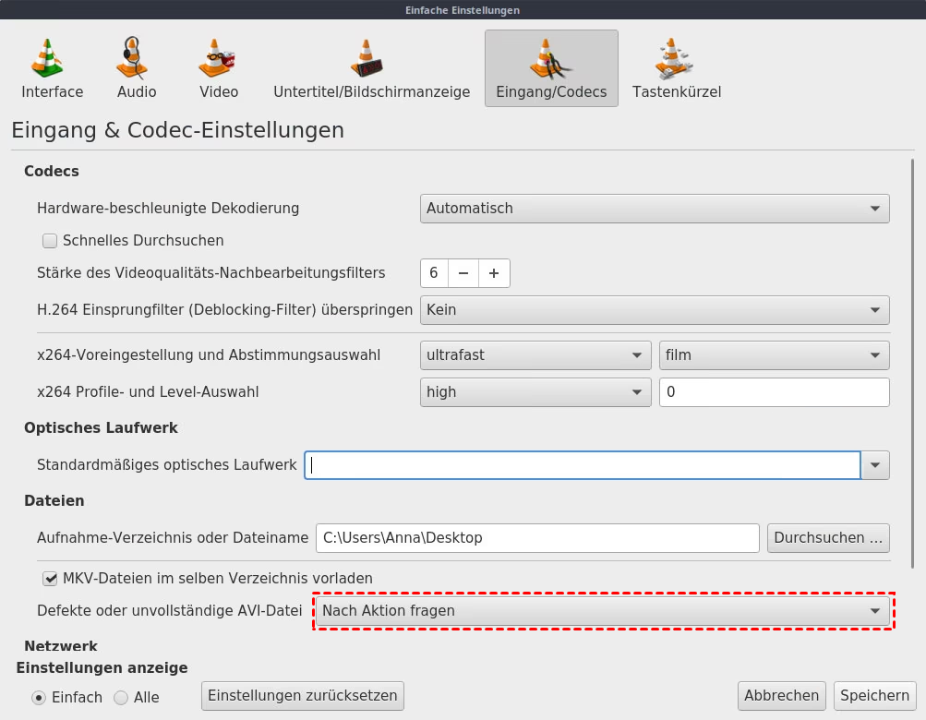This screenshot has height=720, width=926.
Task: Click Defekte oder unvollständige AVI-Datei label
Action: [x=170, y=611]
